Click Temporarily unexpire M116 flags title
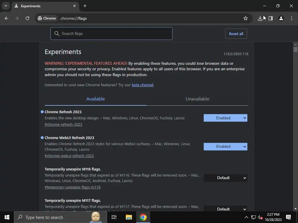The height and width of the screenshot is (223, 298). (73, 169)
